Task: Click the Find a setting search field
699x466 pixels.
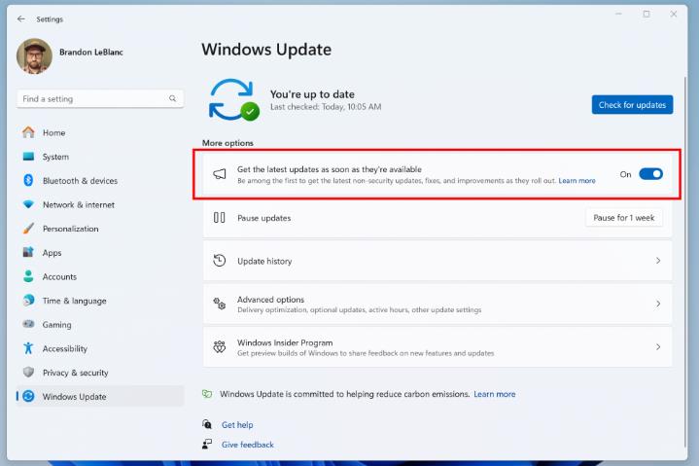Action: (x=100, y=98)
